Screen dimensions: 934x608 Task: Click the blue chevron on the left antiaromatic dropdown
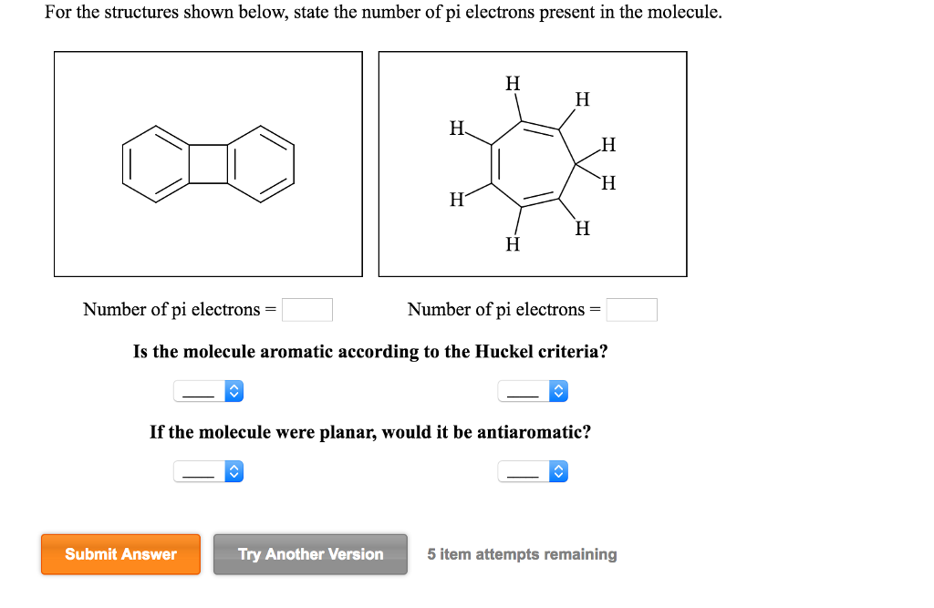click(234, 471)
